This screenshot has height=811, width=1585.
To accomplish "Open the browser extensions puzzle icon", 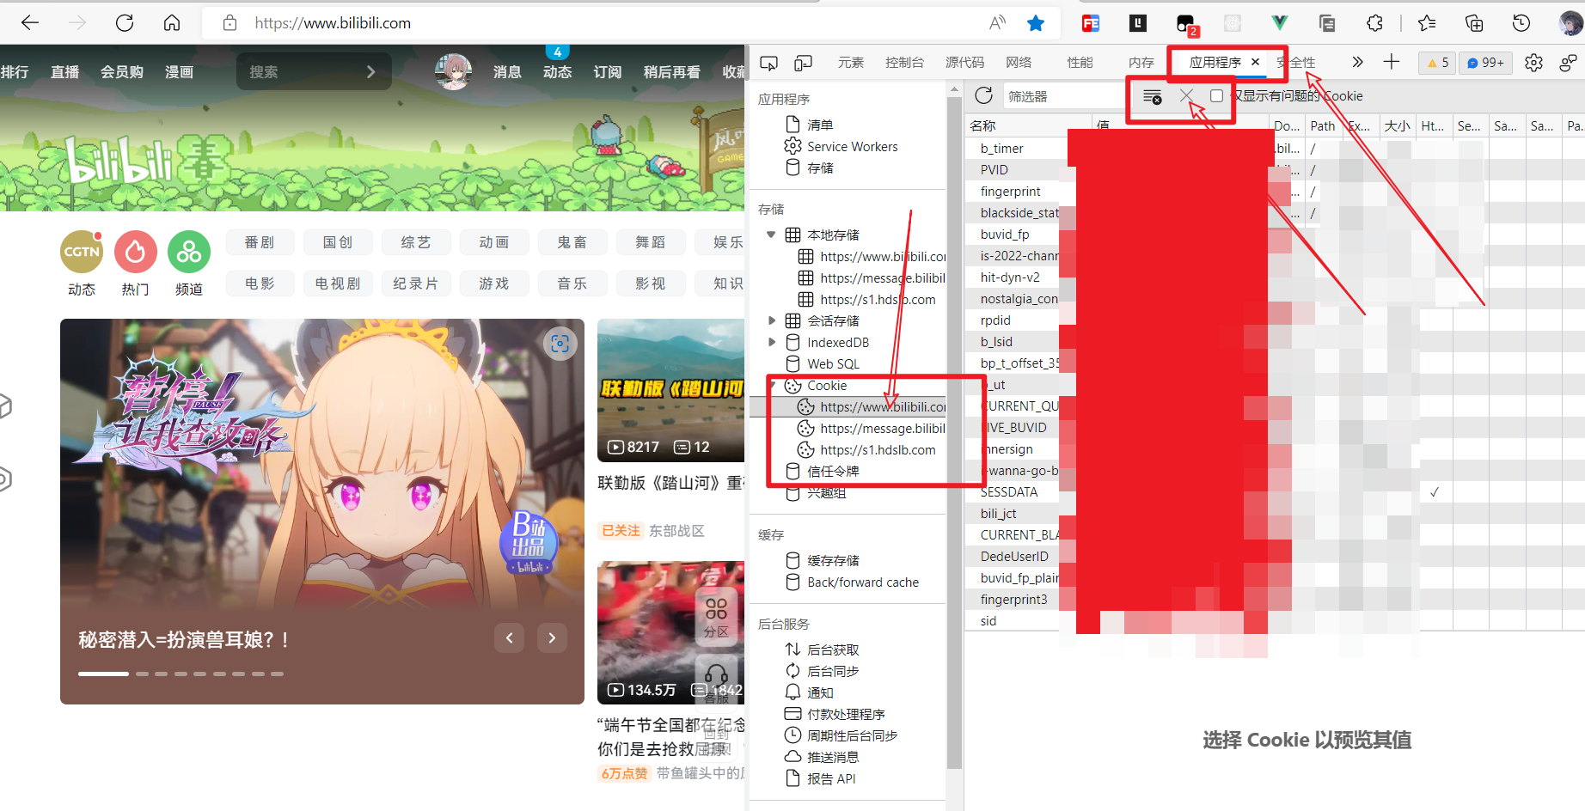I will click(1375, 23).
